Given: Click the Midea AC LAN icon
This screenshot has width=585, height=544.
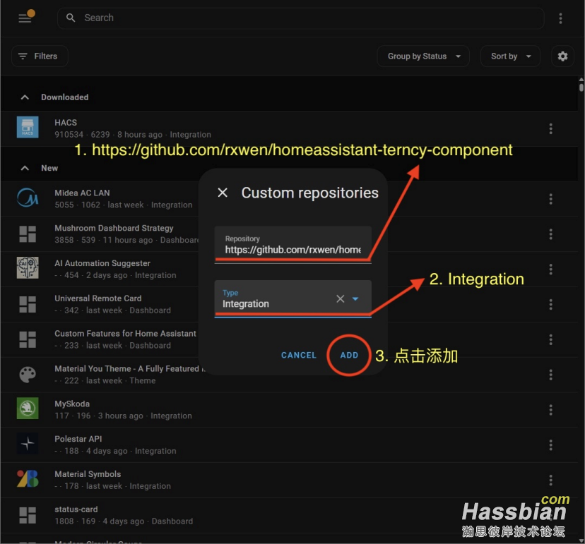Looking at the screenshot, I should click(28, 198).
